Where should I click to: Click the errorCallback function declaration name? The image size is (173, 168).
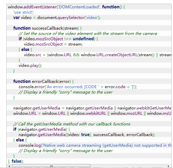pyautogui.click(x=45, y=82)
